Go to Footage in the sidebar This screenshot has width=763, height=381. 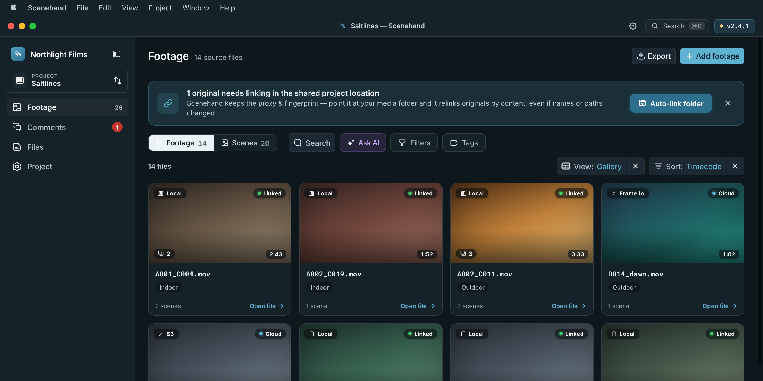tap(67, 107)
